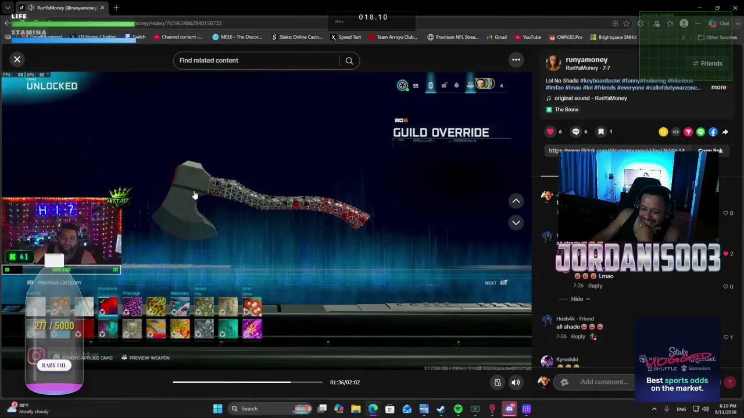Open the OWN3D.Pro bookmark
The height and width of the screenshot is (418, 744).
(565, 37)
